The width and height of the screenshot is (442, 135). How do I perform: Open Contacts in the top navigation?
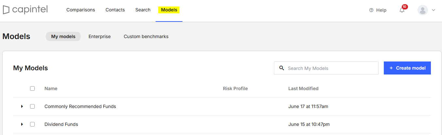point(115,10)
